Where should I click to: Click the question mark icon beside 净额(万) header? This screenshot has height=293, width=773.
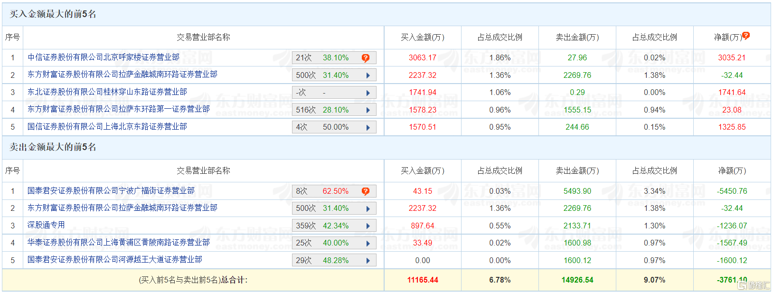pyautogui.click(x=746, y=36)
